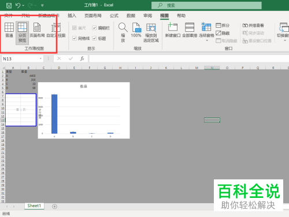Click cell B3 with value 200
The image size is (289, 217).
click(28, 80)
